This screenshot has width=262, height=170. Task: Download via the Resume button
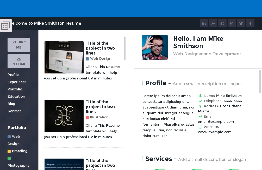pos(19,61)
